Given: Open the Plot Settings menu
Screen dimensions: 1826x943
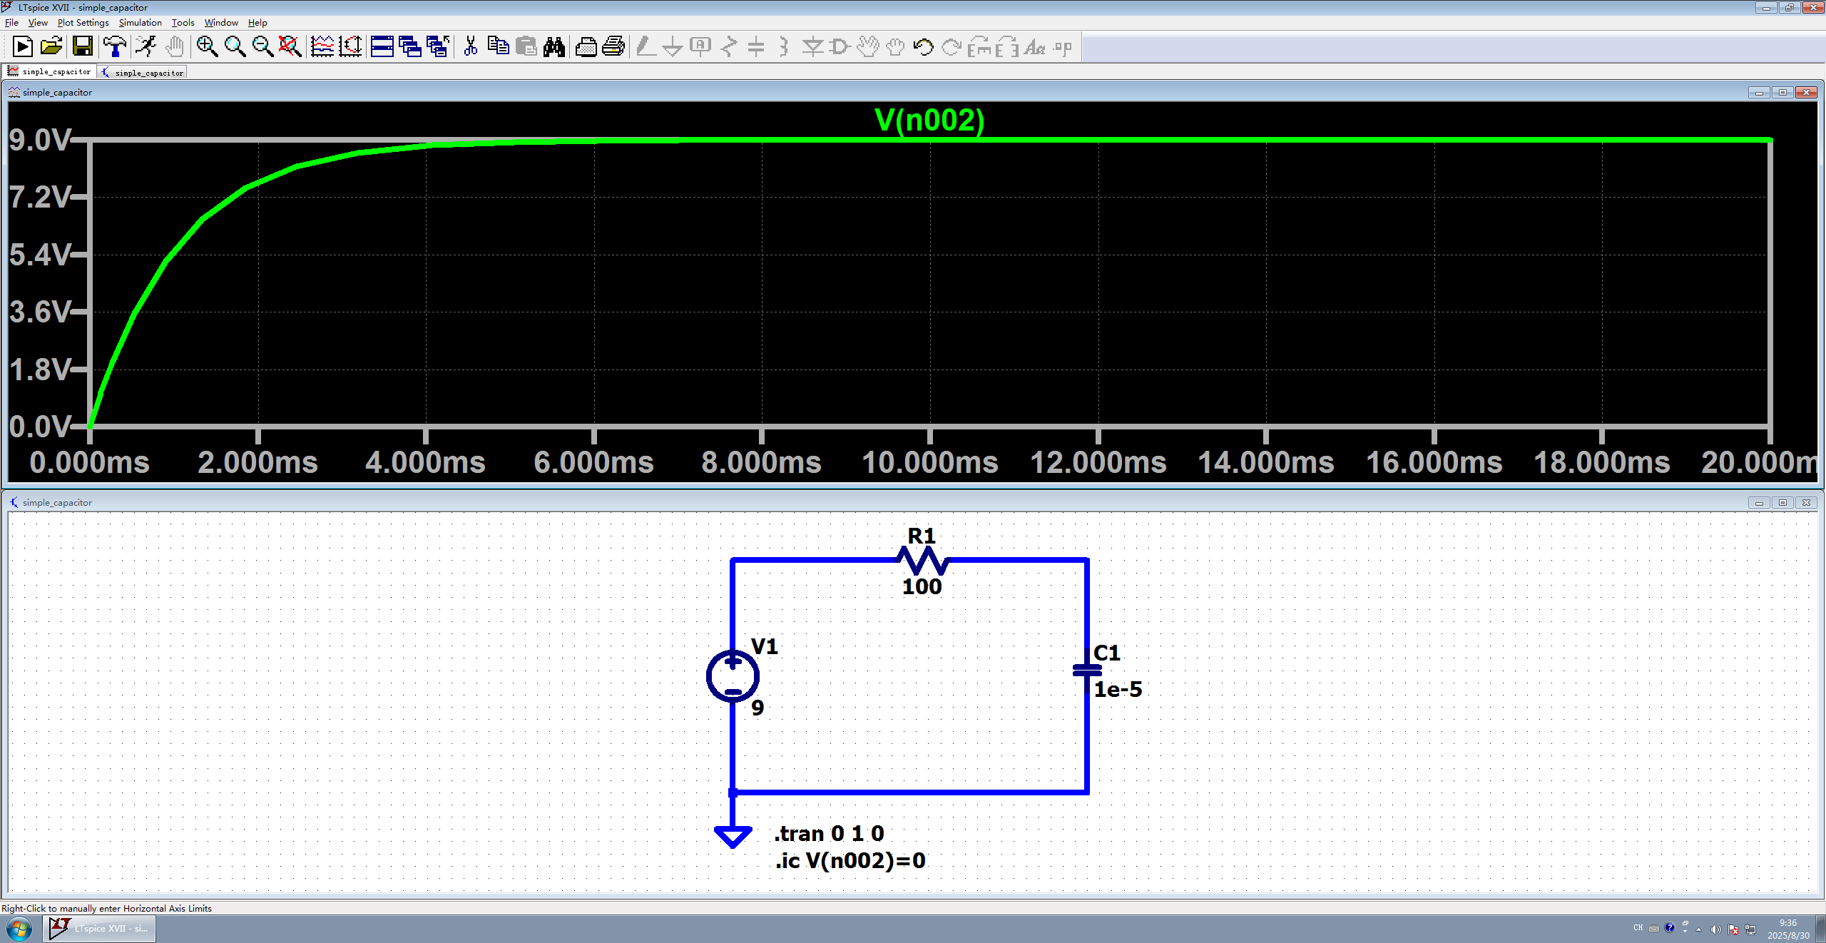Looking at the screenshot, I should 83,23.
